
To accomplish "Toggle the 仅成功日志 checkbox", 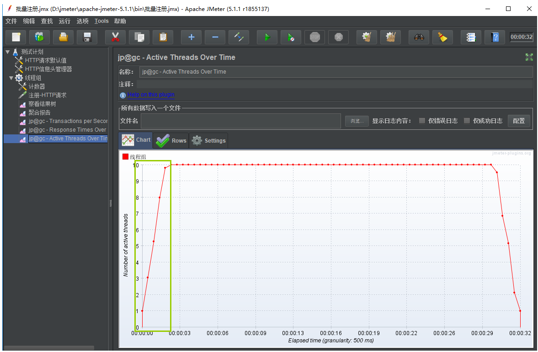I will click(x=467, y=121).
